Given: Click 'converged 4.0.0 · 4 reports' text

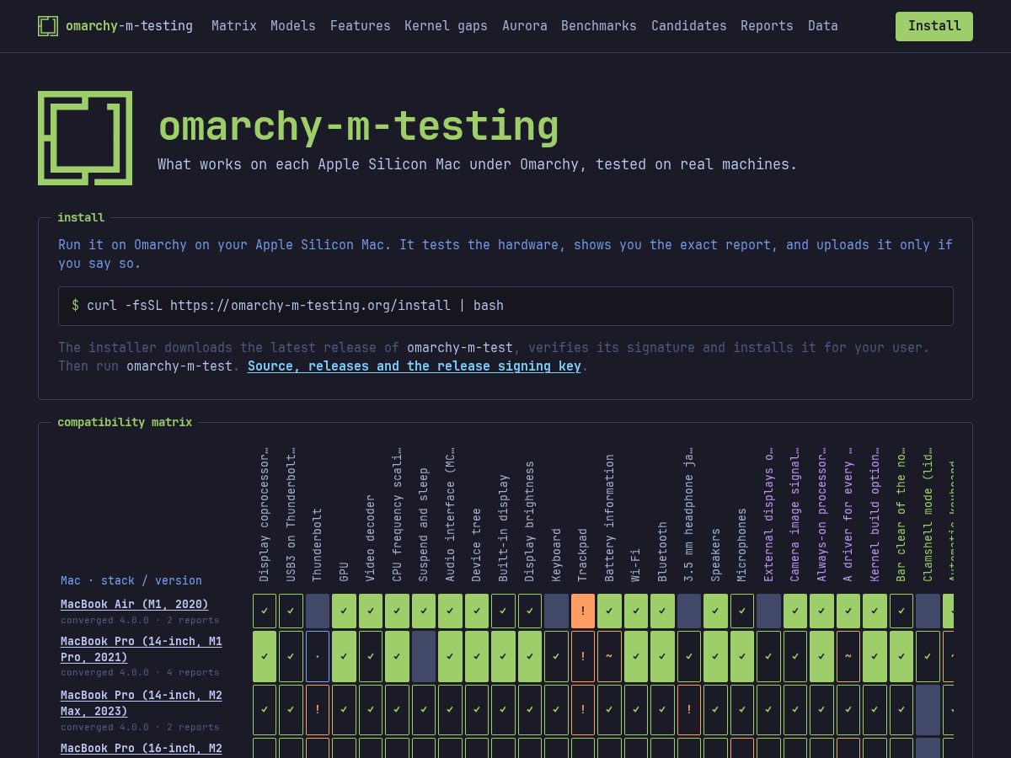Looking at the screenshot, I should [140, 673].
